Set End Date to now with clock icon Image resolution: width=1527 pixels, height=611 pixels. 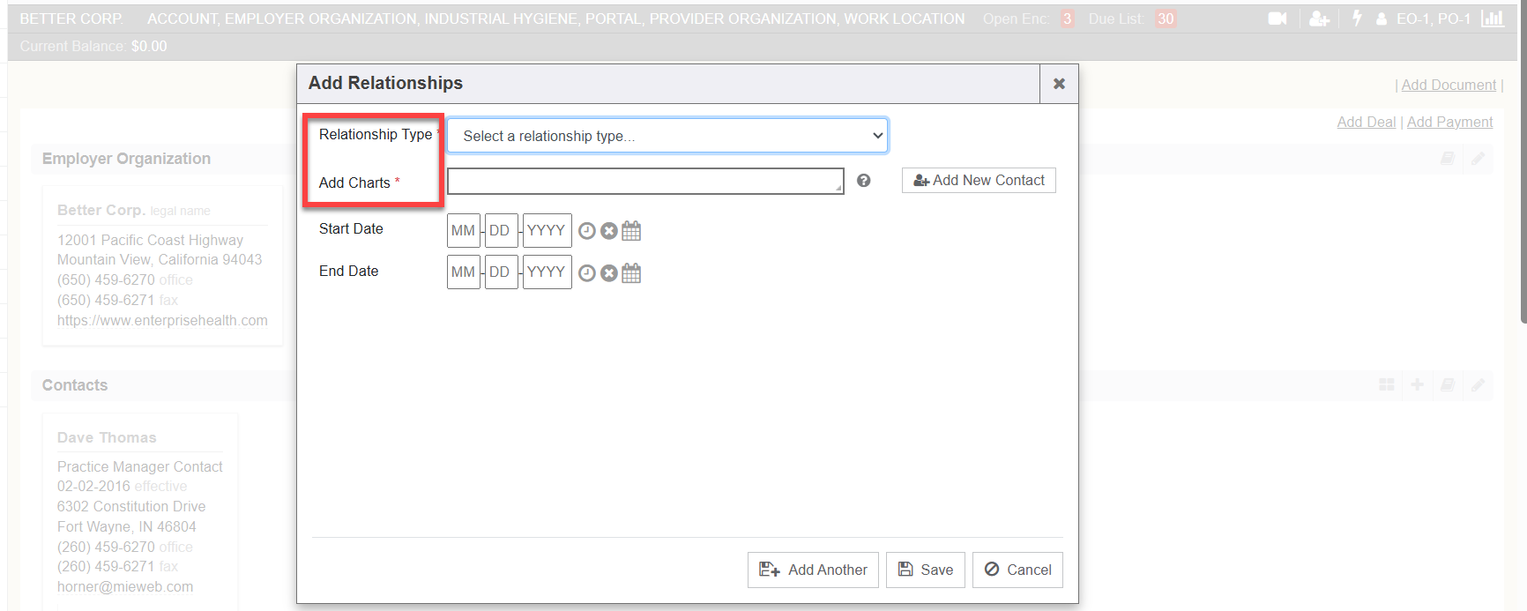[x=587, y=273]
